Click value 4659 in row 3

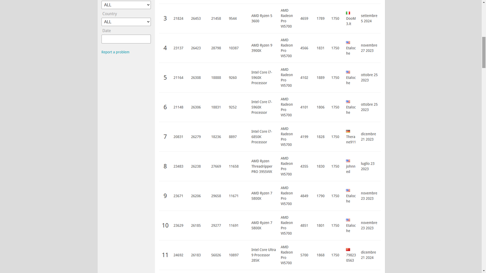pos(304,19)
